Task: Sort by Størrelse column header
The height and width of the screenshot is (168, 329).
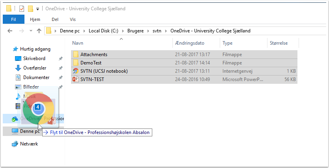Action: [x=279, y=43]
